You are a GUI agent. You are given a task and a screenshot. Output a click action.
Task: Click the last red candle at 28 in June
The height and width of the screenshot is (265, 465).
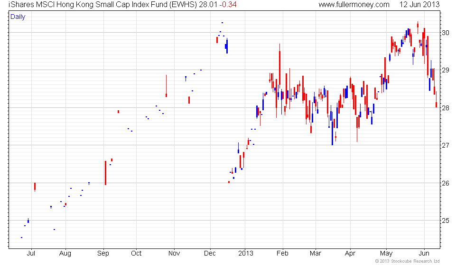(436, 100)
